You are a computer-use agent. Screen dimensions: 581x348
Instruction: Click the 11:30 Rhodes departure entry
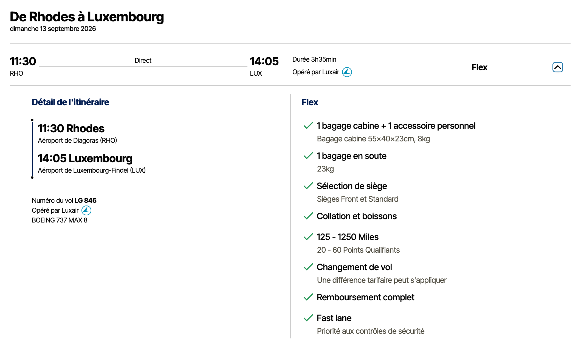71,129
